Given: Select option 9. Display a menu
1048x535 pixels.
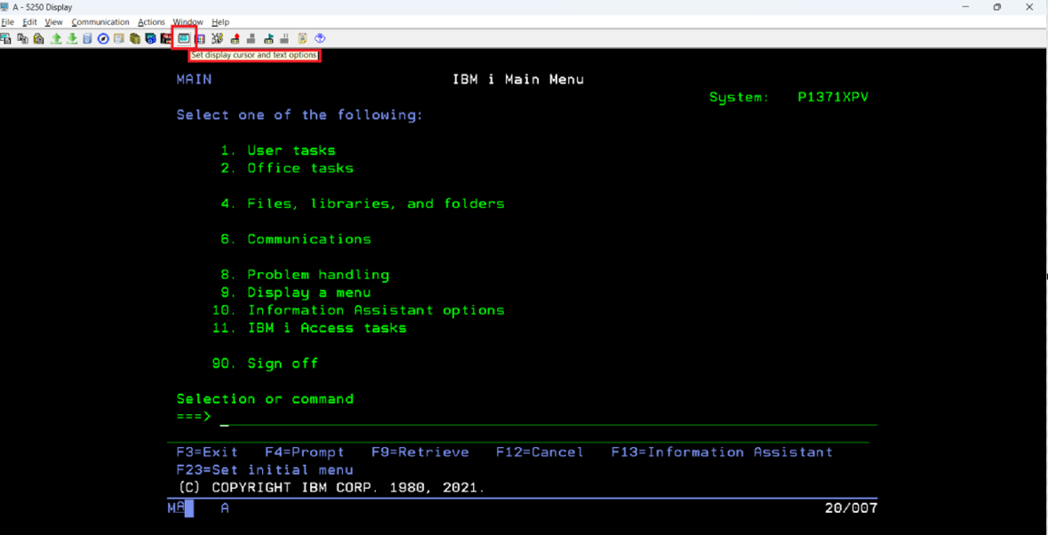Looking at the screenshot, I should (x=295, y=292).
